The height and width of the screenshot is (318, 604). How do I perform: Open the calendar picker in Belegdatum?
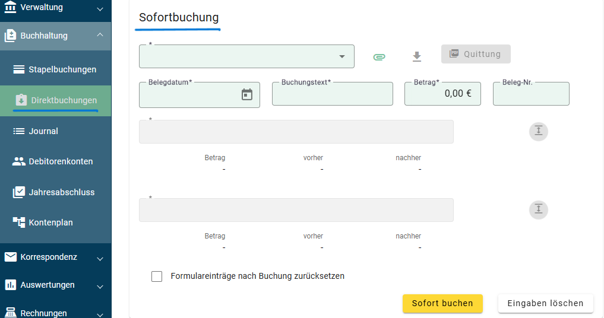point(247,95)
